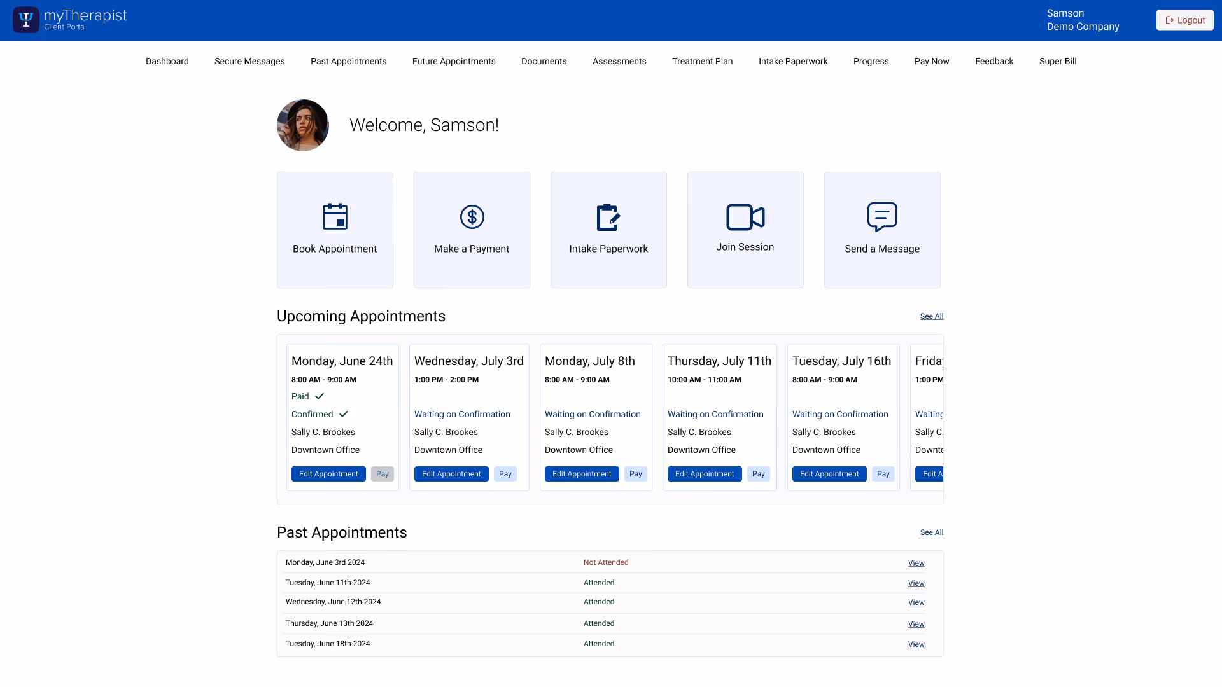
Task: View the Tuesday, June 11th 2024 appointment
Action: [916, 583]
